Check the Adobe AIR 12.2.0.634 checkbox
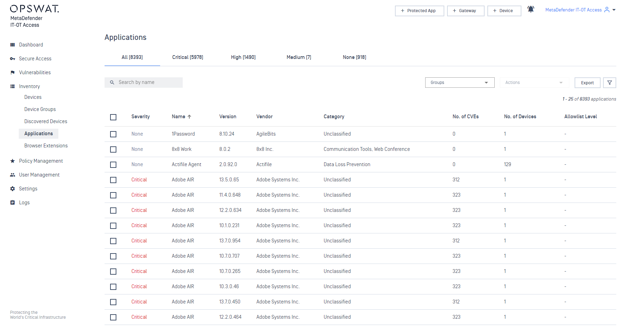 coord(113,211)
